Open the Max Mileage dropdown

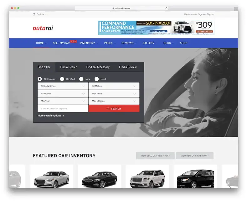[x=114, y=101]
